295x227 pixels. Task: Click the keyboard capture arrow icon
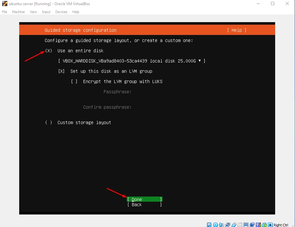270,225
